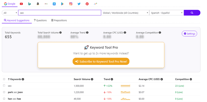Click the 23 (Low) competition value
This screenshot has height=102, width=207.
(180, 86)
